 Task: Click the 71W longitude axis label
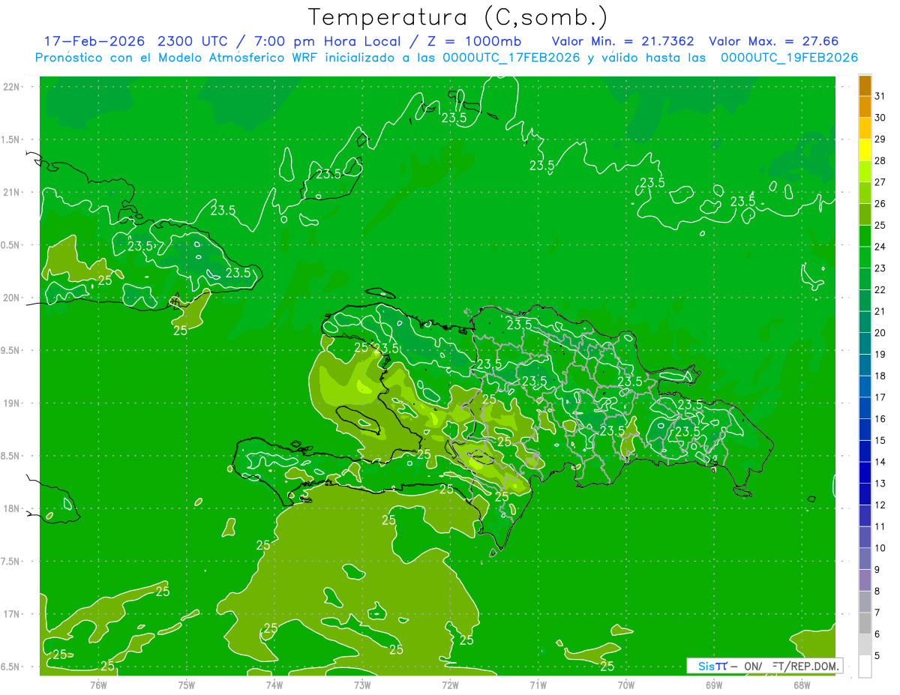pyautogui.click(x=538, y=685)
